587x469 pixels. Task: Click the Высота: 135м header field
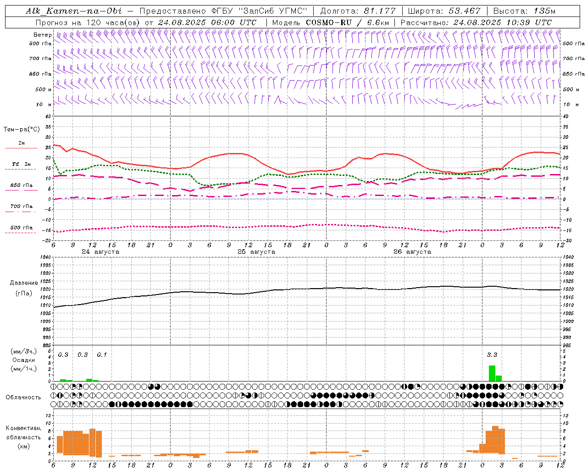click(x=524, y=11)
